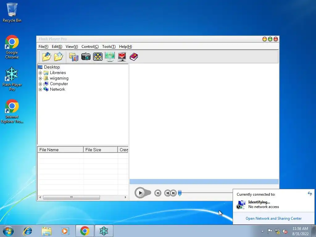316x237 pixels.
Task: Open Windows Explorer from the taskbar
Action: click(47, 231)
